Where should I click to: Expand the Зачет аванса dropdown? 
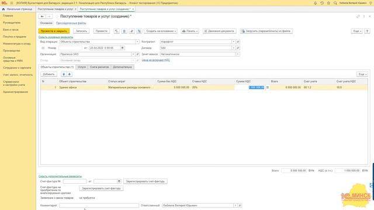click(x=238, y=54)
